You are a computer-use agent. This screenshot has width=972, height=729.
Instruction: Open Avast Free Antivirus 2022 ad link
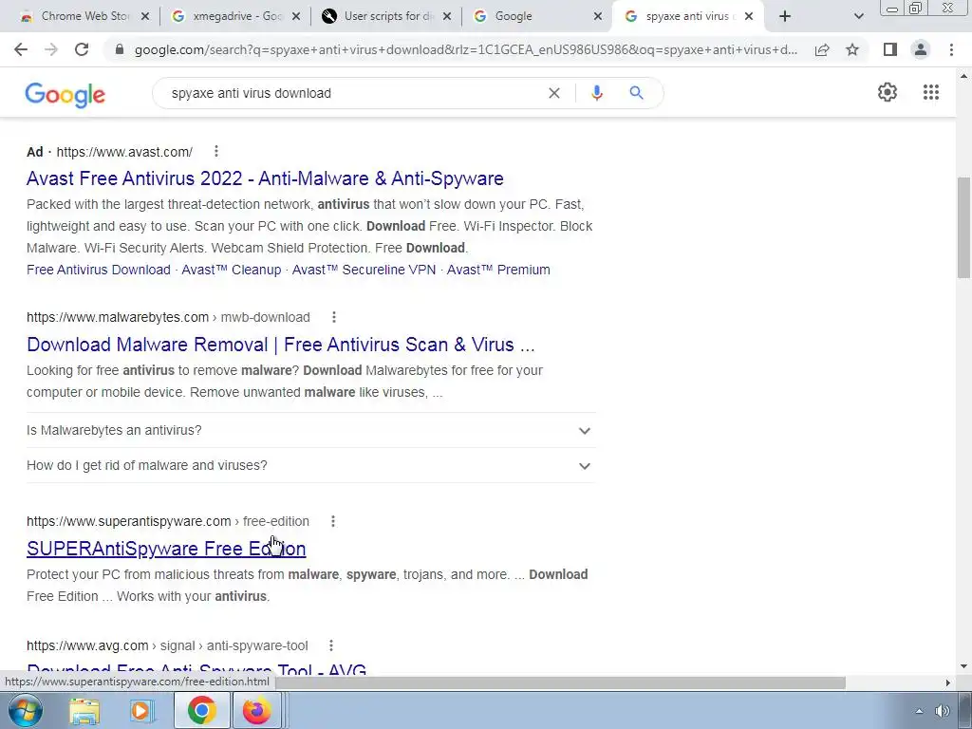tap(265, 178)
